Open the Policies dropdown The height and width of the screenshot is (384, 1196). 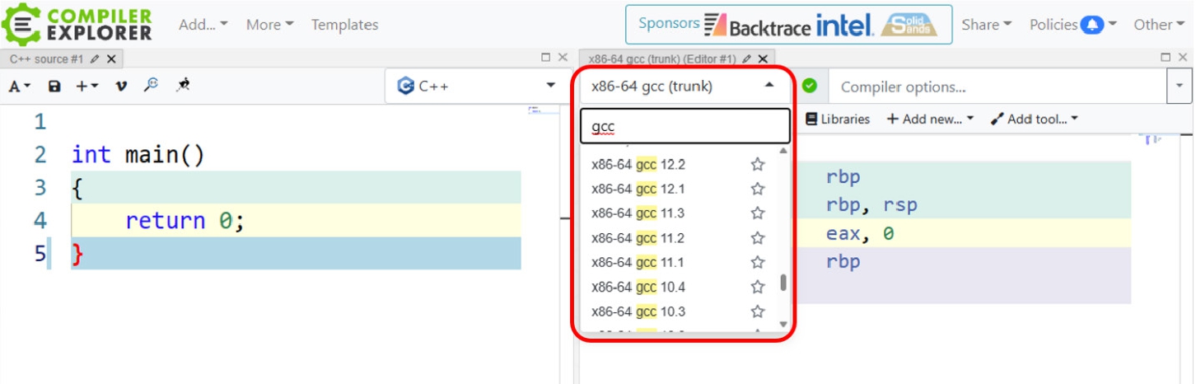1073,25
